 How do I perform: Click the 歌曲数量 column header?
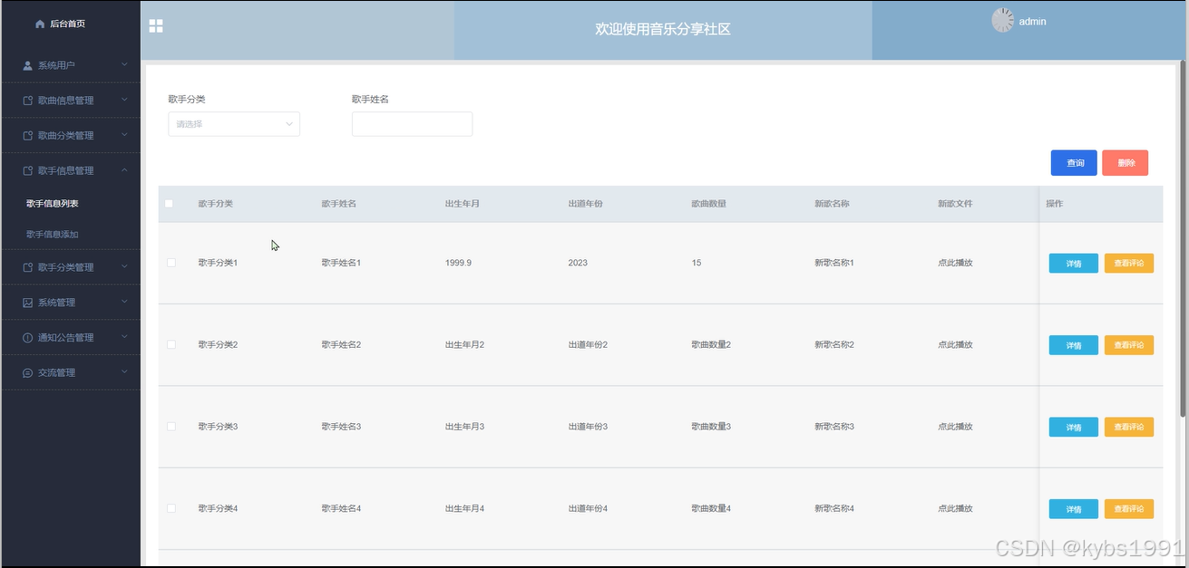[708, 204]
